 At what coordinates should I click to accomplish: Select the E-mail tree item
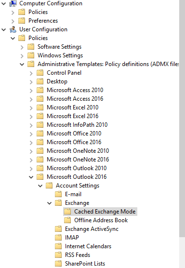click(x=73, y=194)
